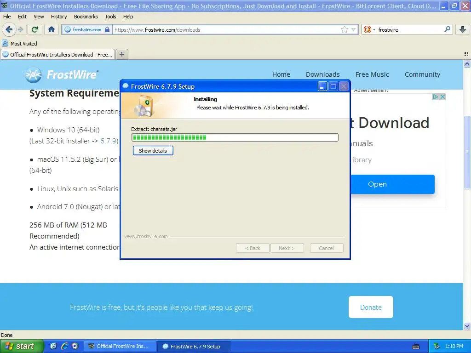
Task: Click the system tray notification icon
Action: pyautogui.click(x=437, y=346)
